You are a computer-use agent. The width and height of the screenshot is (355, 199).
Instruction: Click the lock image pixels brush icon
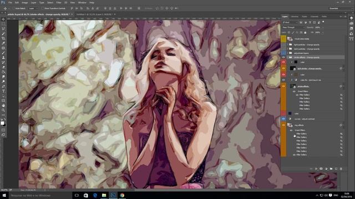pyautogui.click(x=293, y=33)
